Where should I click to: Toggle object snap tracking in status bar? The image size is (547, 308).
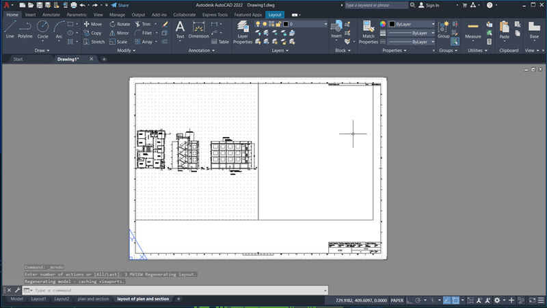(x=447, y=300)
